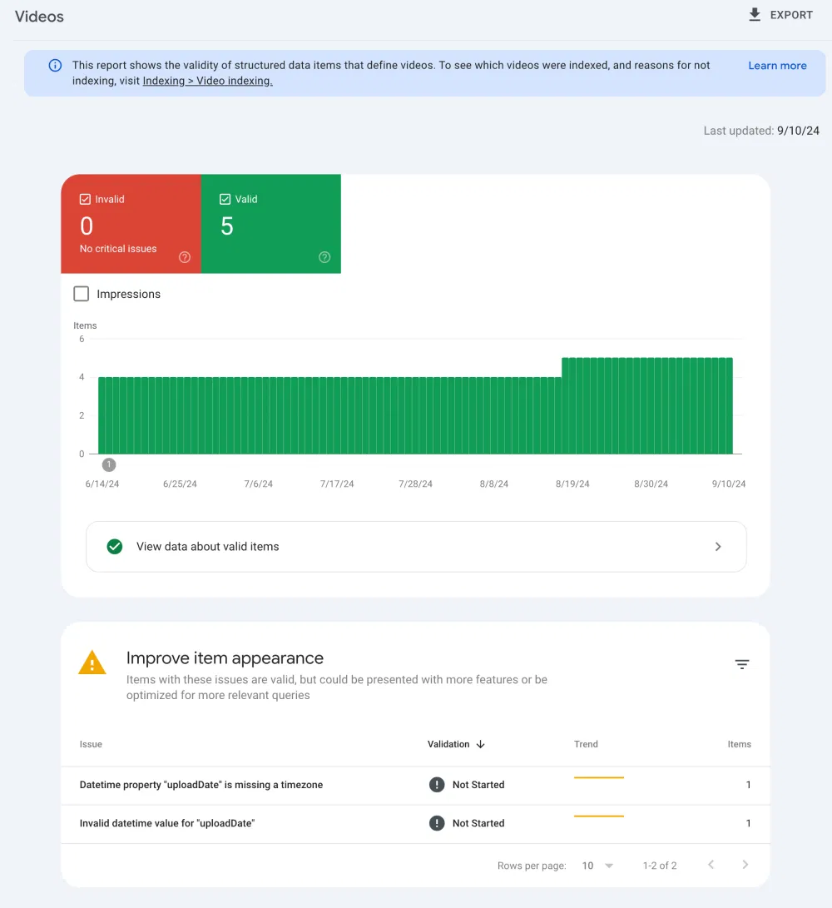Click the item count in the missing timezone row
This screenshot has width=832, height=908.
[x=748, y=785]
